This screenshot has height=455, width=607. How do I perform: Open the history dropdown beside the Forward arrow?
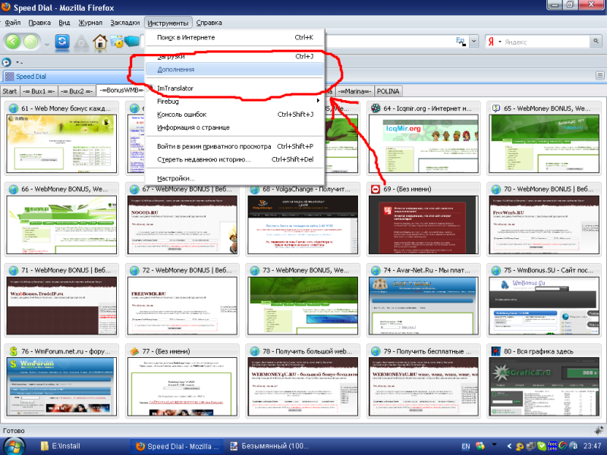click(47, 45)
